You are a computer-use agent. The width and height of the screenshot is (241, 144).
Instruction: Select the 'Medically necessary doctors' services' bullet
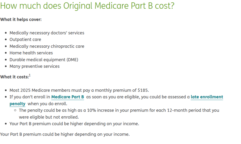point(47,33)
